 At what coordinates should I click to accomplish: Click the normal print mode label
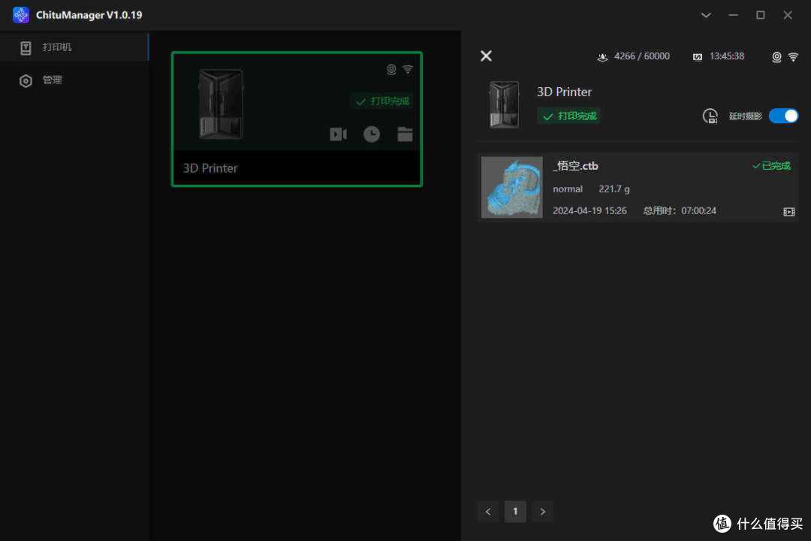pyautogui.click(x=568, y=189)
